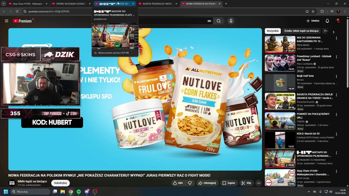Open a new browser tab
This screenshot has height=196, width=349.
point(226,4)
